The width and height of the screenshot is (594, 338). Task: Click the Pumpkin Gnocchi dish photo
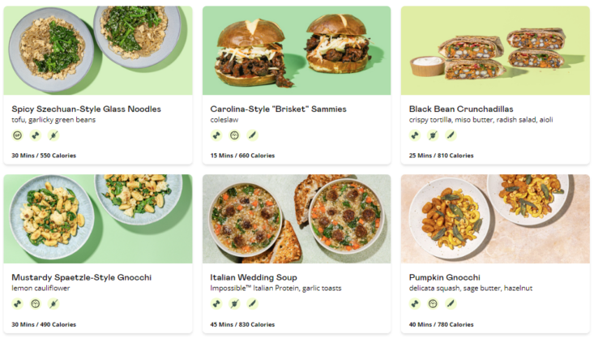495,219
